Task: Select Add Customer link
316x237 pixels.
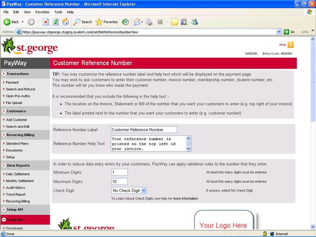Action: (x=16, y=120)
